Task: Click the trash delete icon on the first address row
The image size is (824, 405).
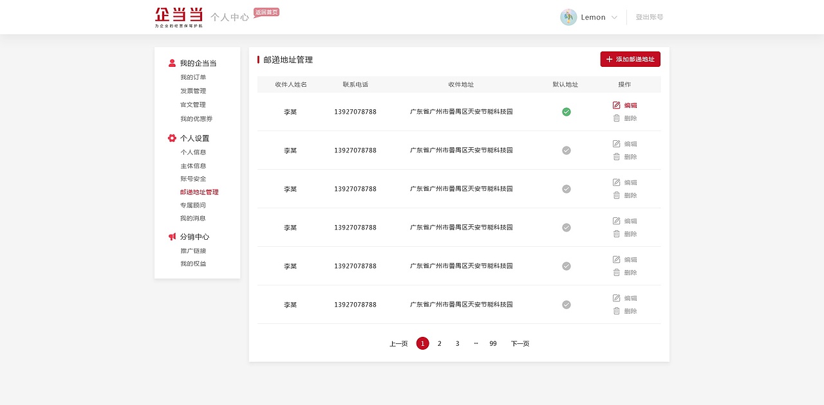Action: [x=616, y=118]
